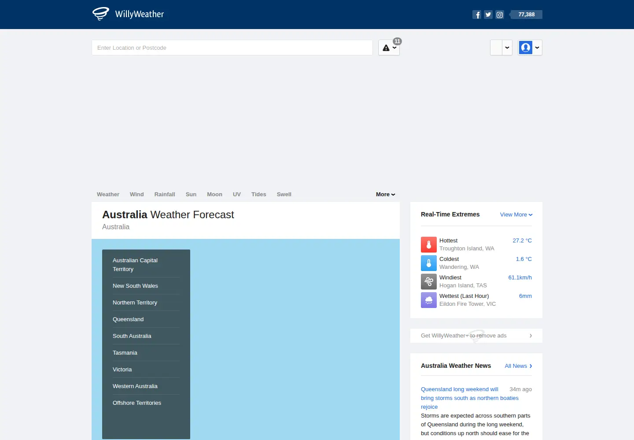Open the Twitter page icon
634x440 pixels.
(488, 15)
